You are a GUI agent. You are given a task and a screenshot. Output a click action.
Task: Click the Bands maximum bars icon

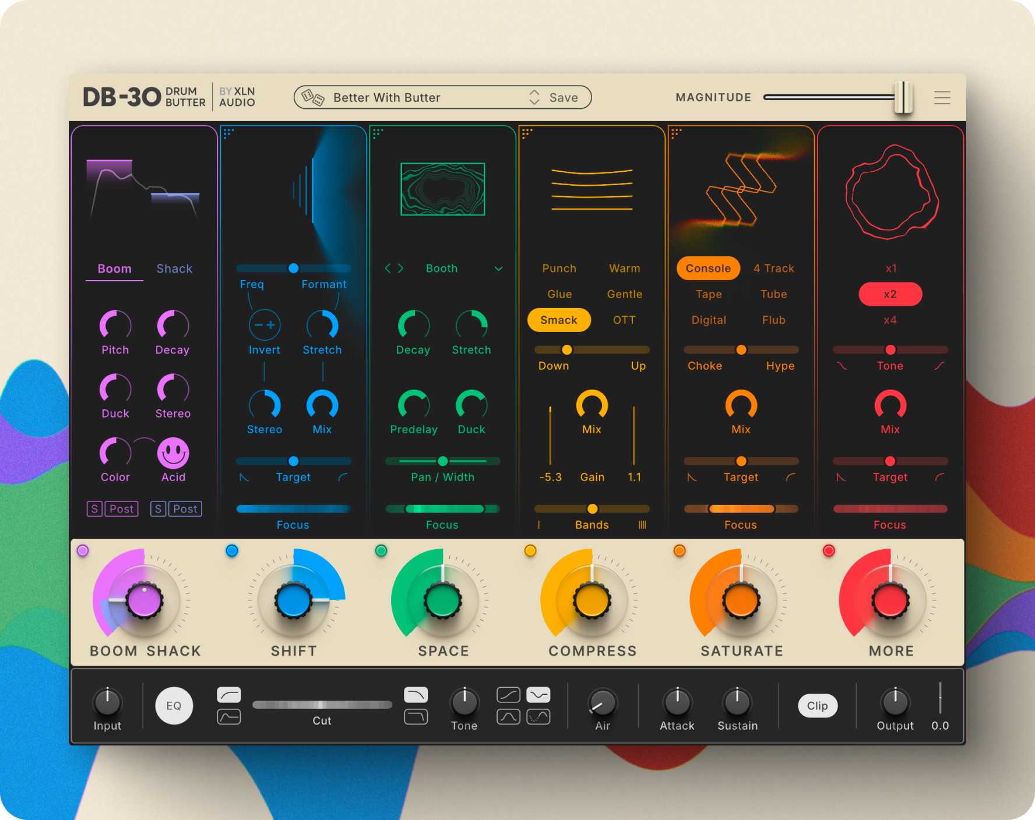[x=642, y=525]
